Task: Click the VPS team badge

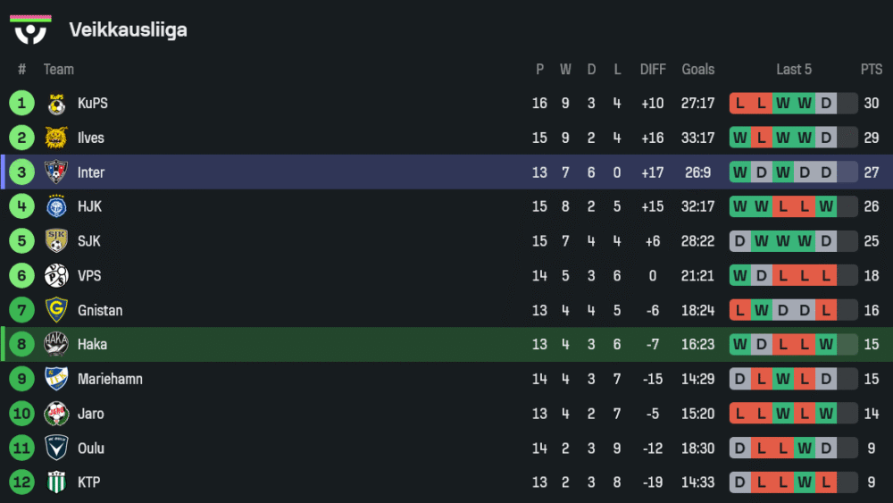Action: [x=56, y=276]
